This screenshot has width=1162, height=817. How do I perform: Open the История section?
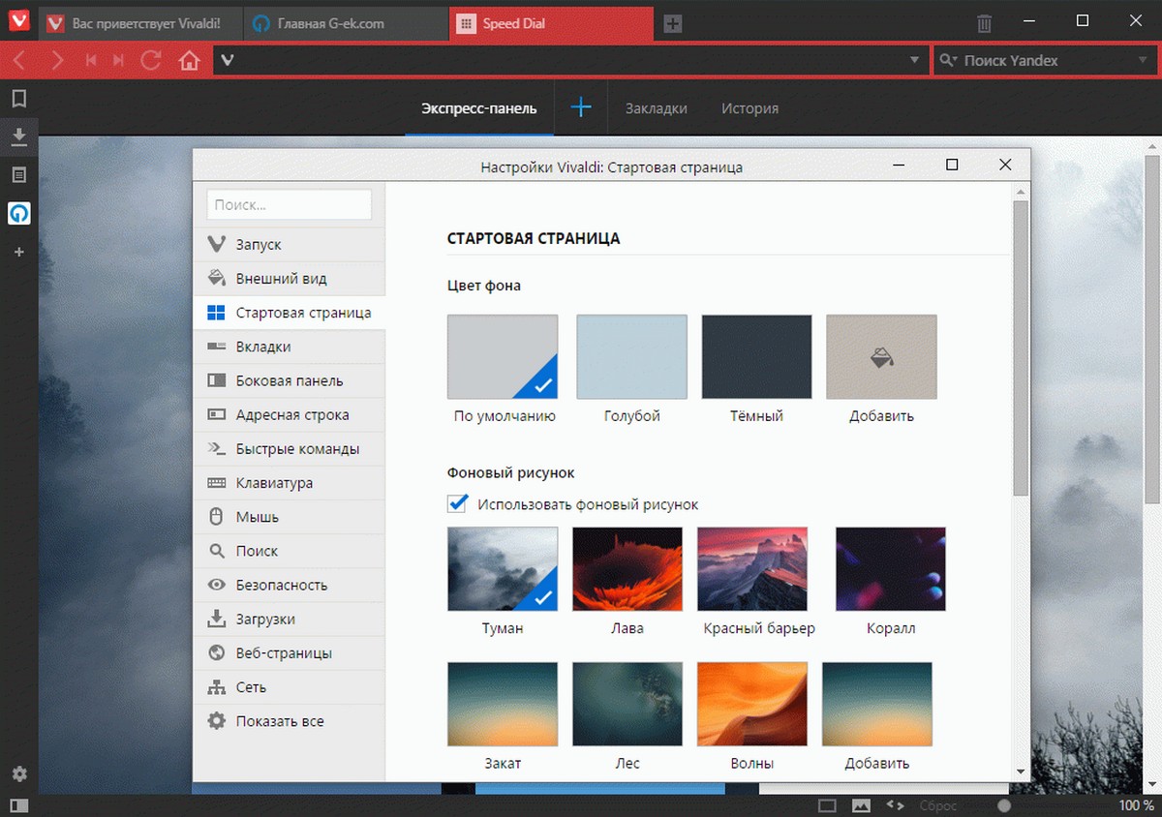coord(749,108)
